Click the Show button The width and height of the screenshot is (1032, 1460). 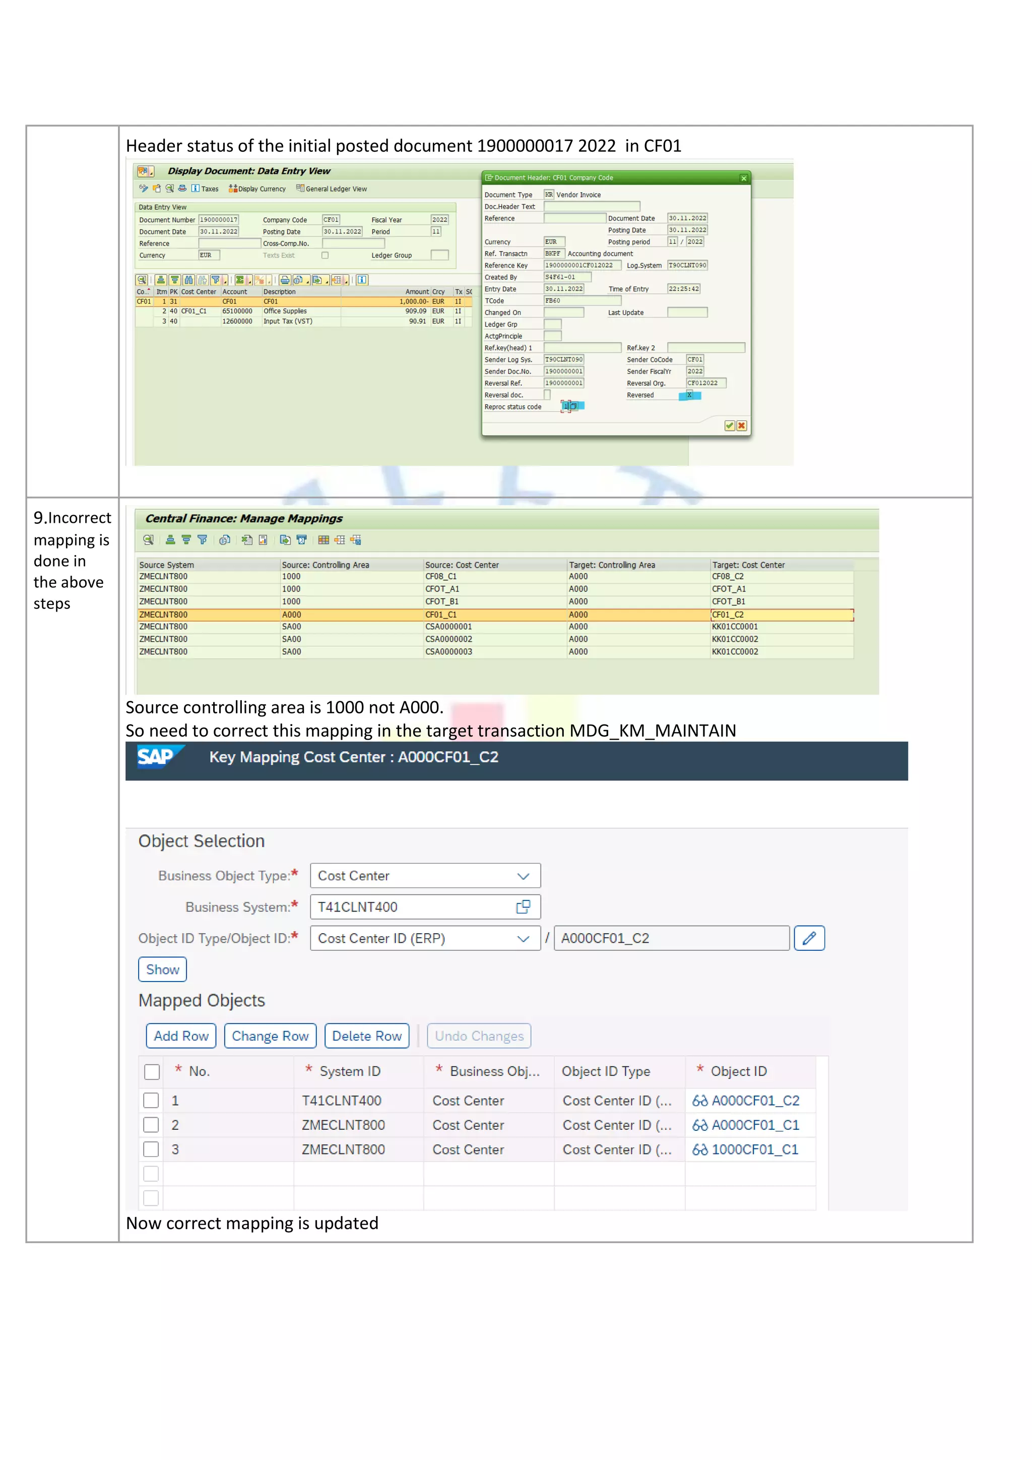(163, 970)
